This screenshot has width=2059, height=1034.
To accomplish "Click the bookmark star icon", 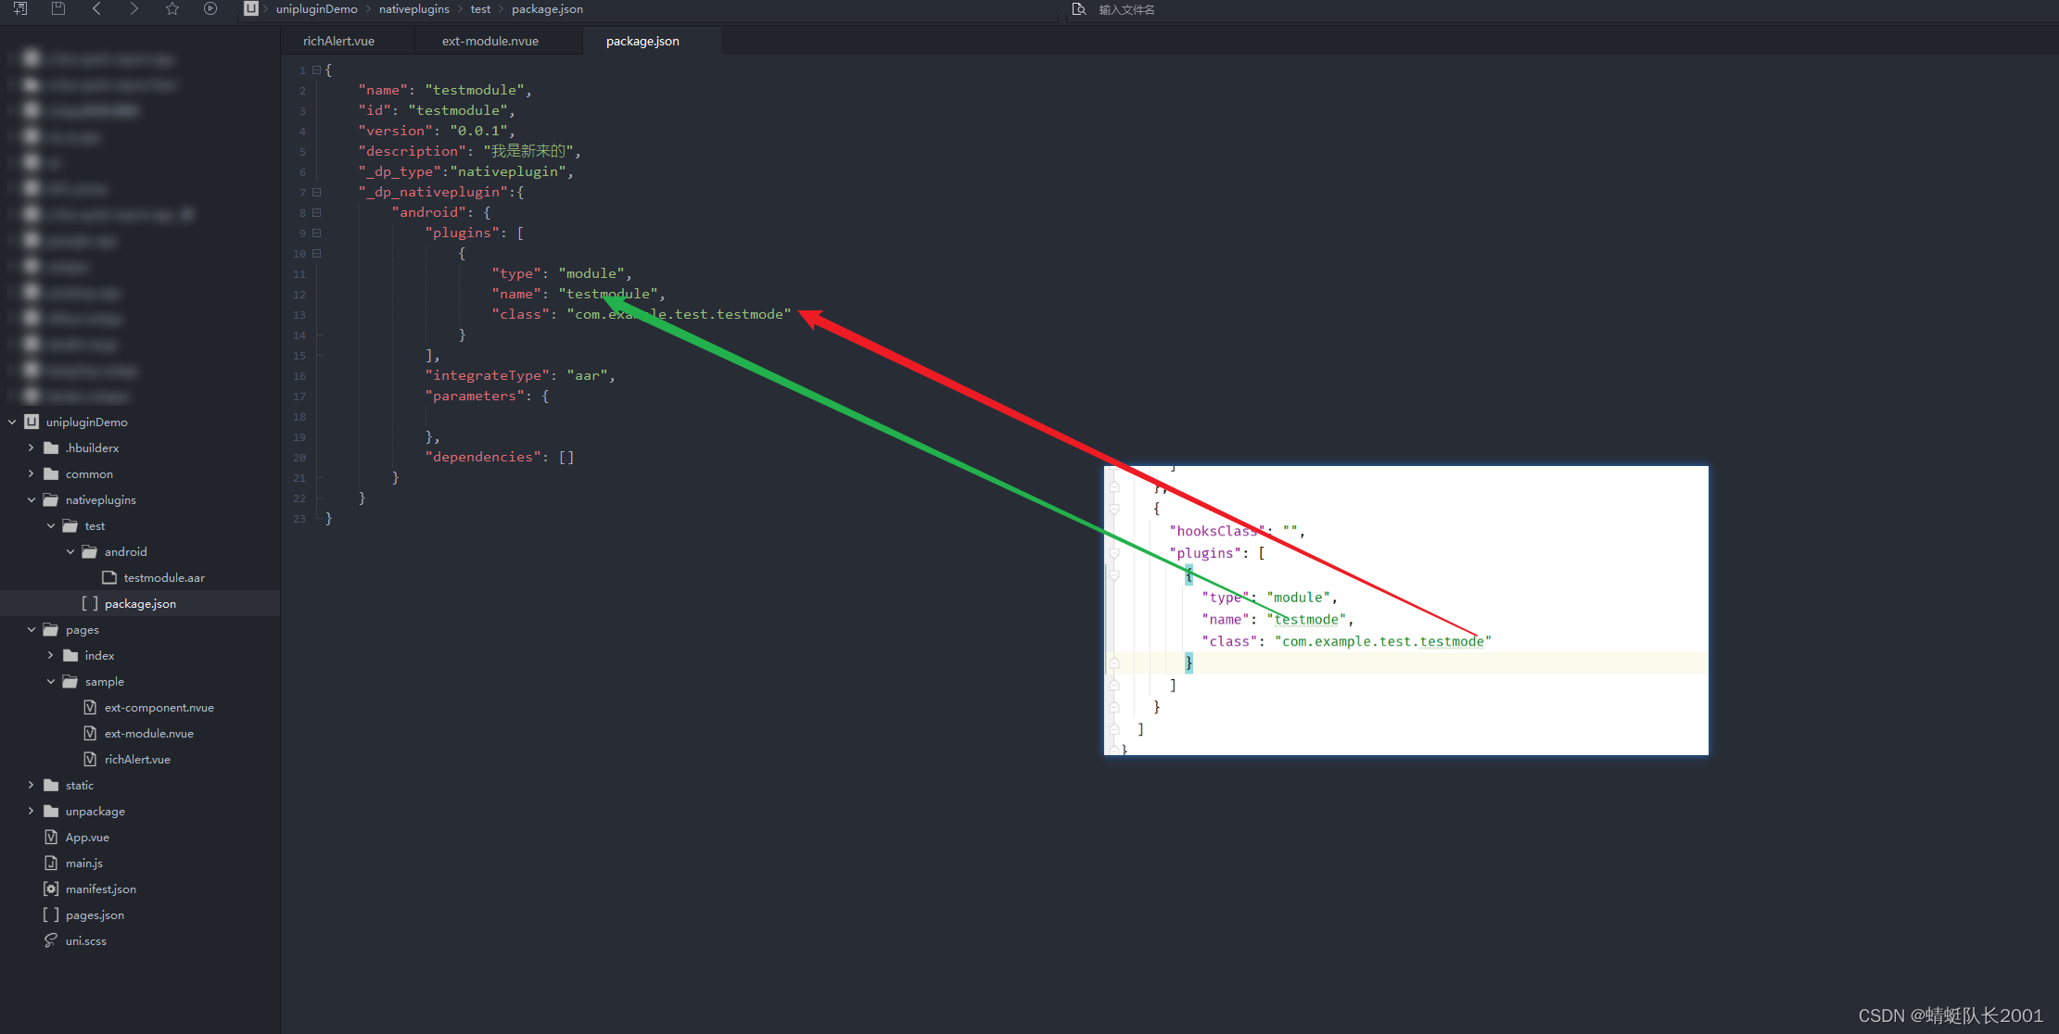I will 172,8.
